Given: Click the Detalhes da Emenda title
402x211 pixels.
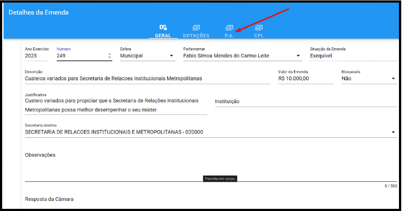Looking at the screenshot, I should [38, 12].
